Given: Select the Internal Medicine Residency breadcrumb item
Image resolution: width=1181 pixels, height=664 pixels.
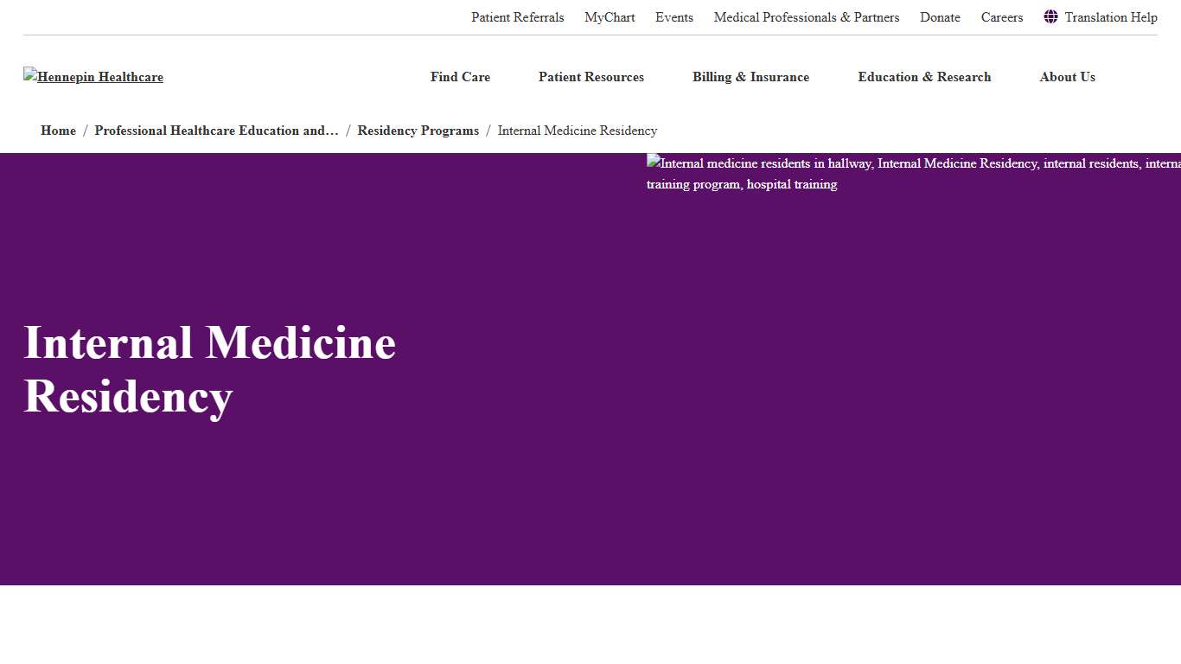Looking at the screenshot, I should 578,131.
